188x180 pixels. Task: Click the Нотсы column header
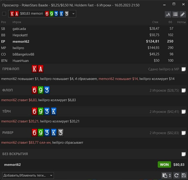[x=181, y=22]
